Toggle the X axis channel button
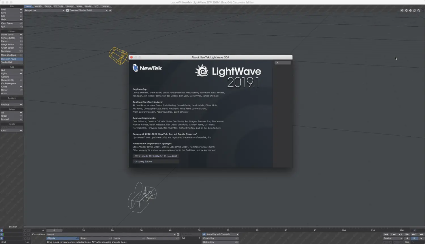Image resolution: width=425 pixels, height=244 pixels. click(x=2, y=230)
